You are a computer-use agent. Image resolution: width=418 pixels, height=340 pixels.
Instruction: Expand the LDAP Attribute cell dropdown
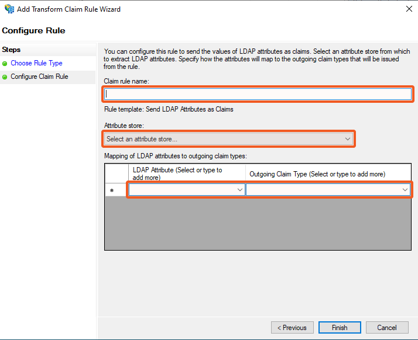coord(239,190)
